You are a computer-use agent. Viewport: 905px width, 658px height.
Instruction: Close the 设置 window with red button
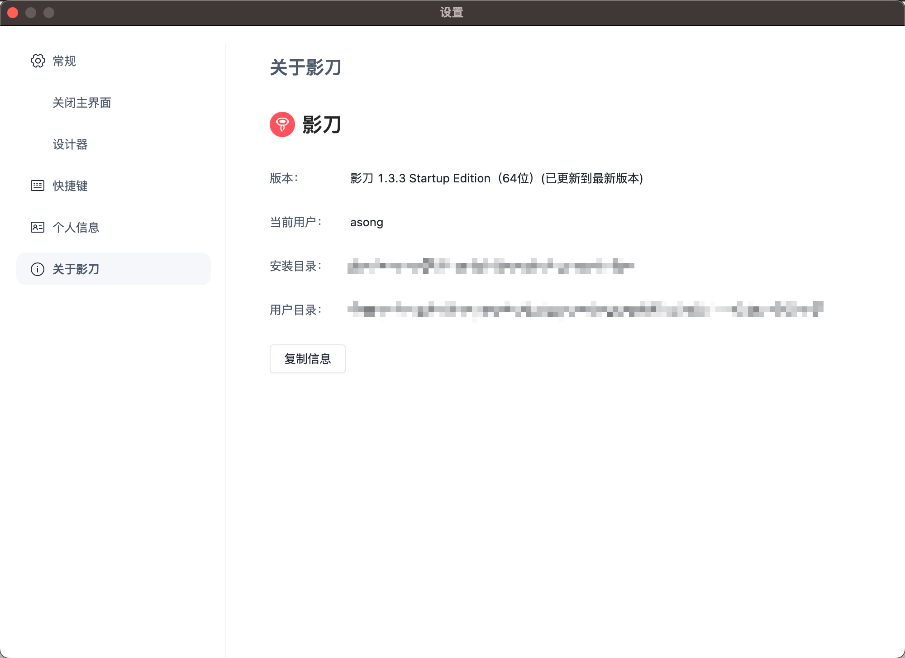(x=13, y=13)
